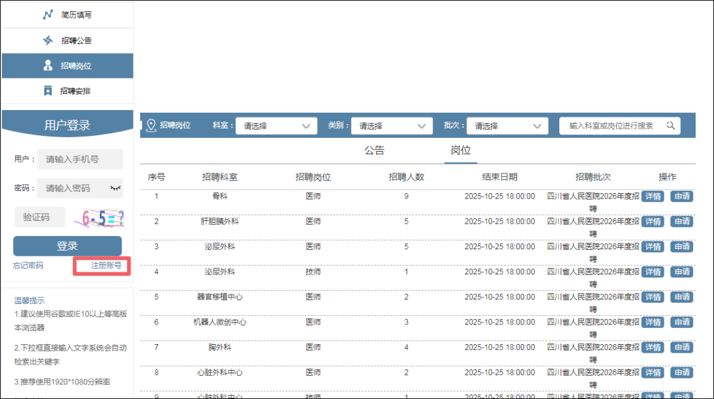Image resolution: width=714 pixels, height=399 pixels.
Task: Toggle password visibility eye icon
Action: pyautogui.click(x=115, y=188)
